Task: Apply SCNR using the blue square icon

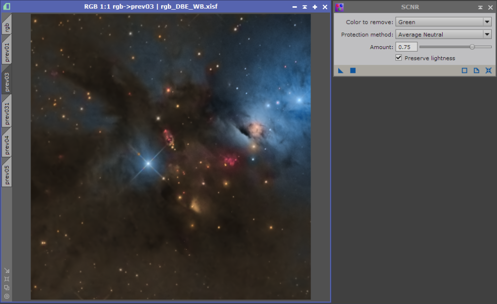Action: click(x=353, y=70)
